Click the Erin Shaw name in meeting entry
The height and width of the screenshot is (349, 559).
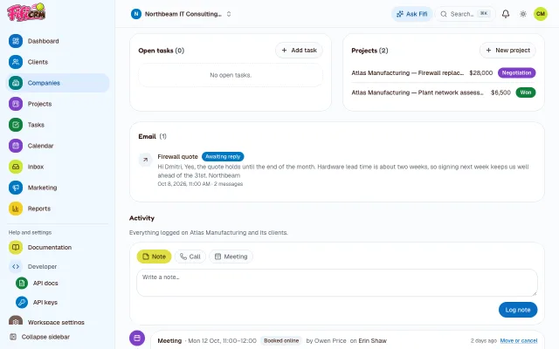(372, 341)
